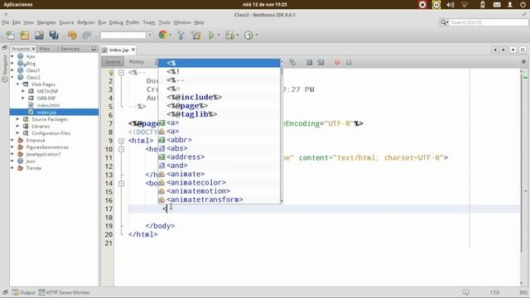The height and width of the screenshot is (298, 530).
Task: Toggle the Source view button
Action: pyautogui.click(x=113, y=62)
